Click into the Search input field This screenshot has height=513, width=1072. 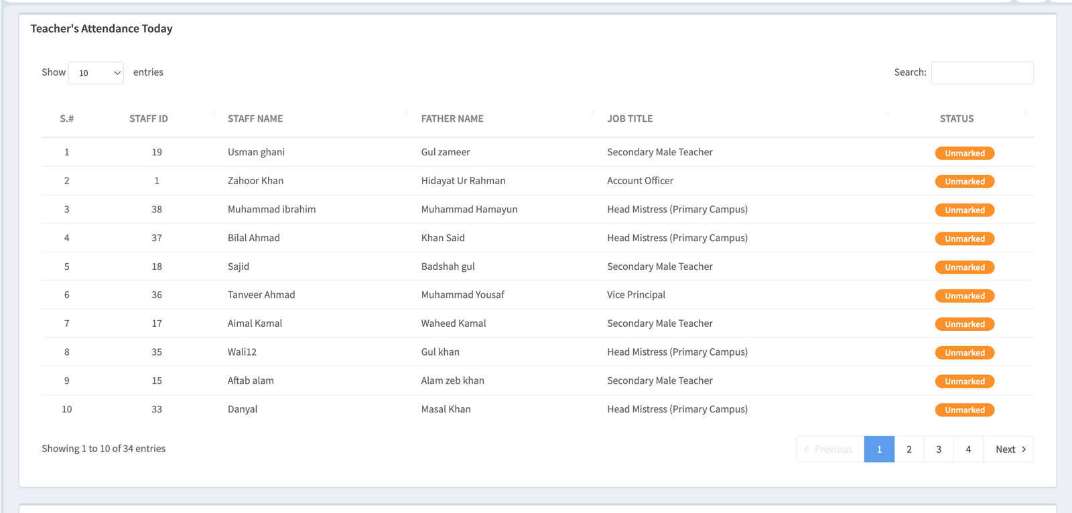982,73
